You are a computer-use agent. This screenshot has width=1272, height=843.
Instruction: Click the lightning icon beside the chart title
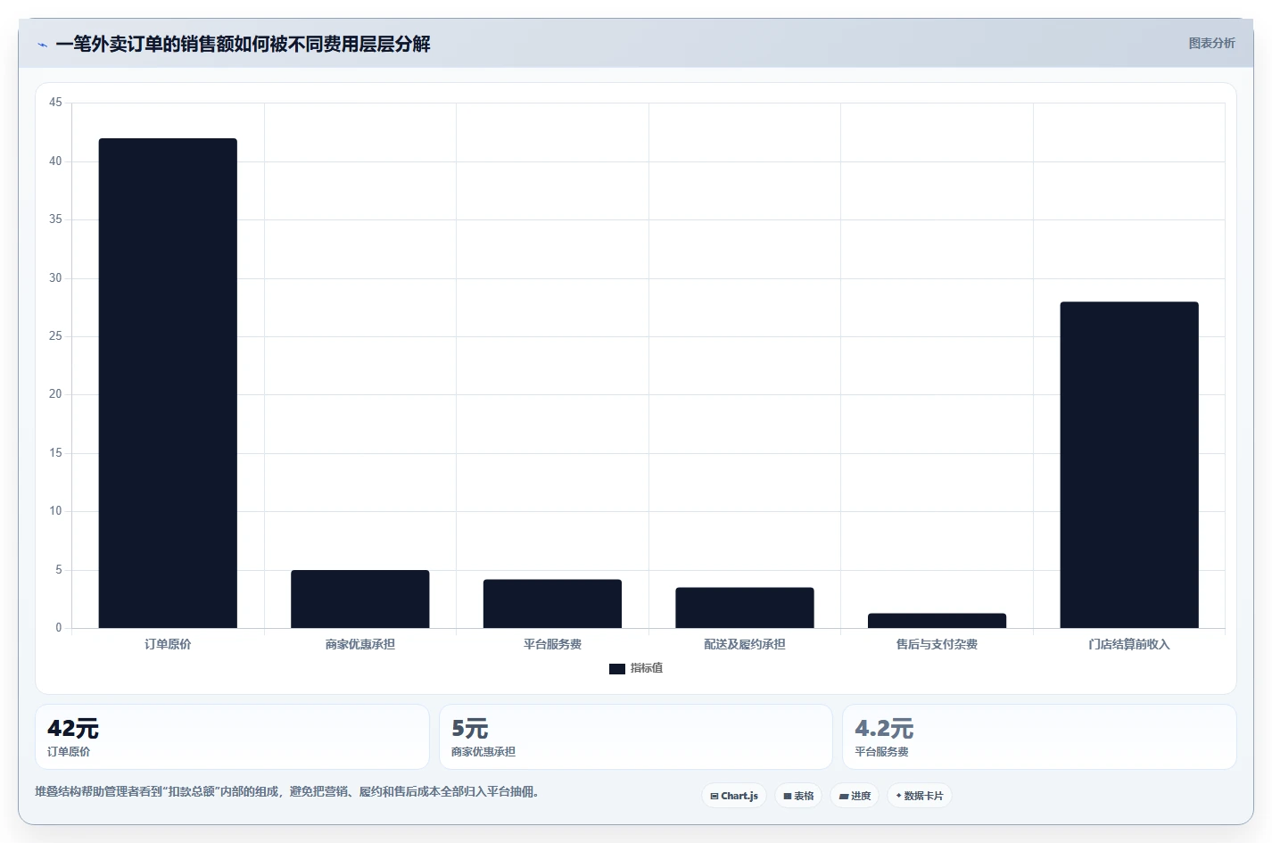(x=42, y=45)
